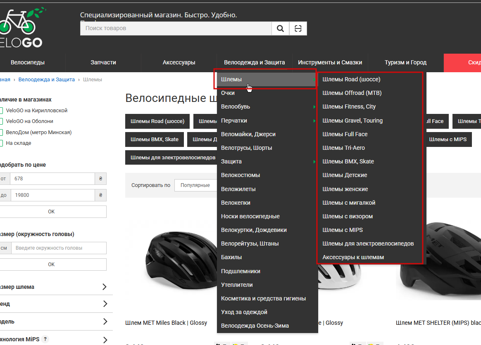Open the Шлем MET Miles Black helmet image

point(181,260)
